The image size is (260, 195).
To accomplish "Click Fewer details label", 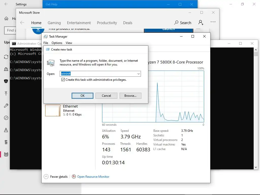I will pos(59,177).
